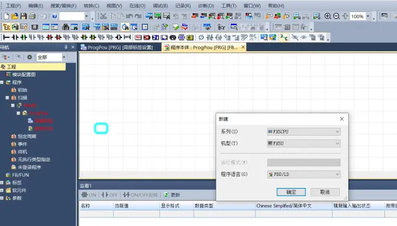Click the ON button in watch panel
397x226 pixels.
[x=88, y=195]
